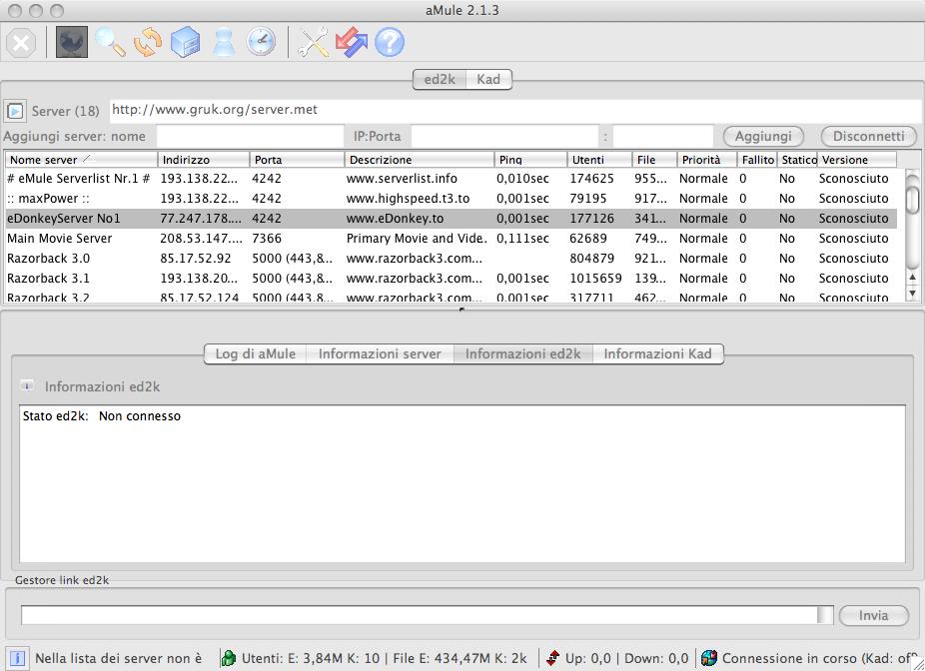Click the Disconnetti button
This screenshot has width=925, height=671.
tap(868, 136)
